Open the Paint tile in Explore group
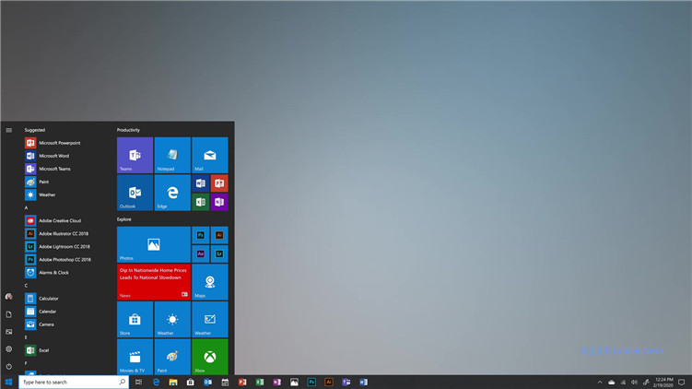692x389 pixels. coord(172,357)
